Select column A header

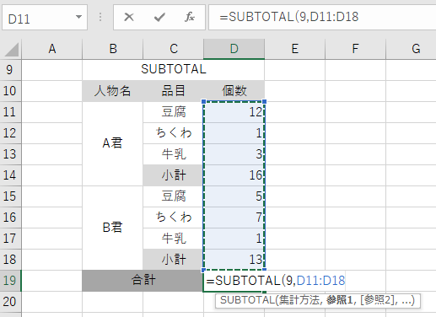(x=52, y=49)
